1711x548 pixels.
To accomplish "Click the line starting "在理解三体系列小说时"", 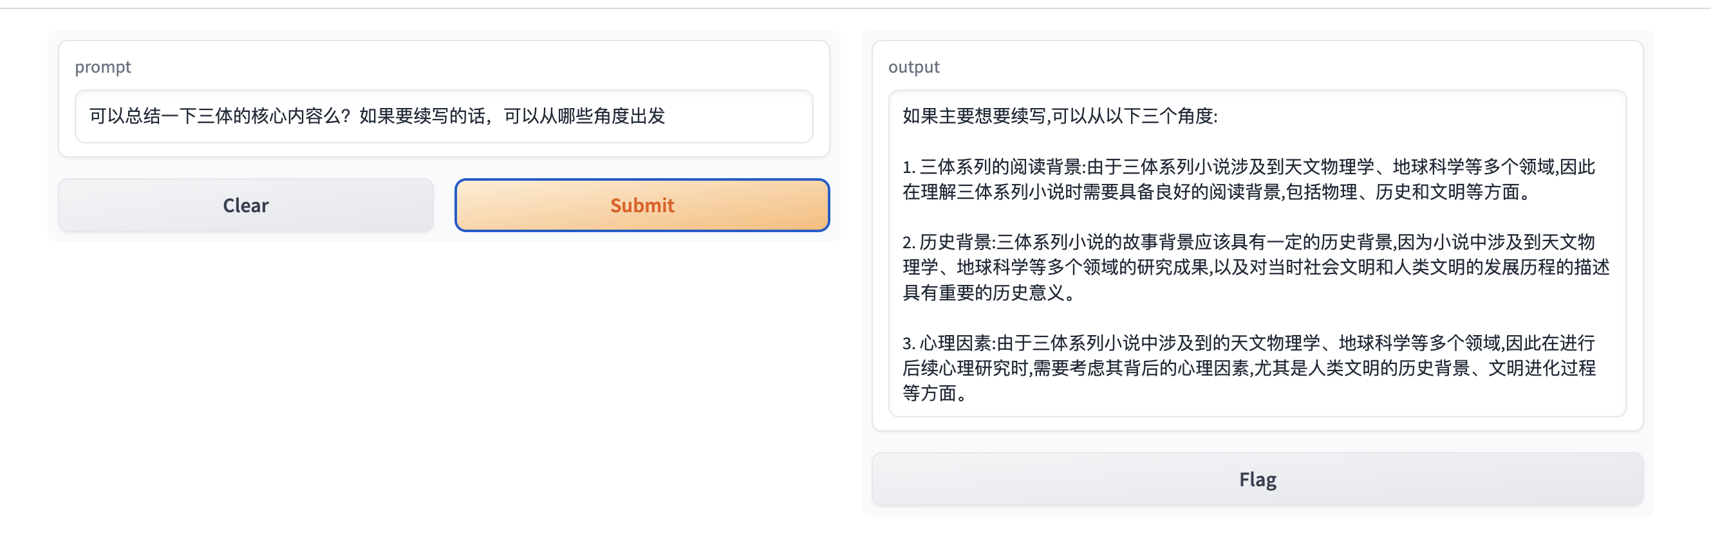I will [x=1218, y=192].
